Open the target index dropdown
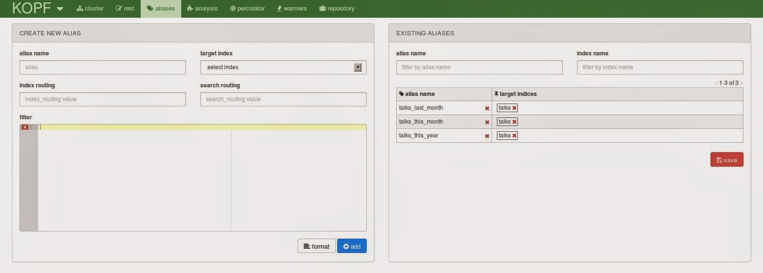Image resolution: width=763 pixels, height=273 pixels. point(283,67)
